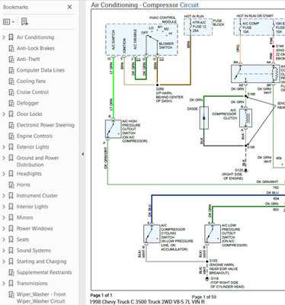Click the Supplemental Restraints bookmark icon
This screenshot has height=305, width=285.
[x=11, y=272]
